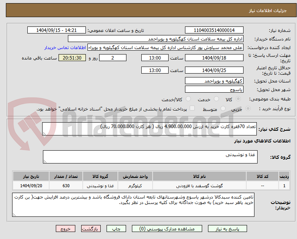Screen dimensions: 297x239
Task: Click the کد کالا column header
Action: point(262,176)
